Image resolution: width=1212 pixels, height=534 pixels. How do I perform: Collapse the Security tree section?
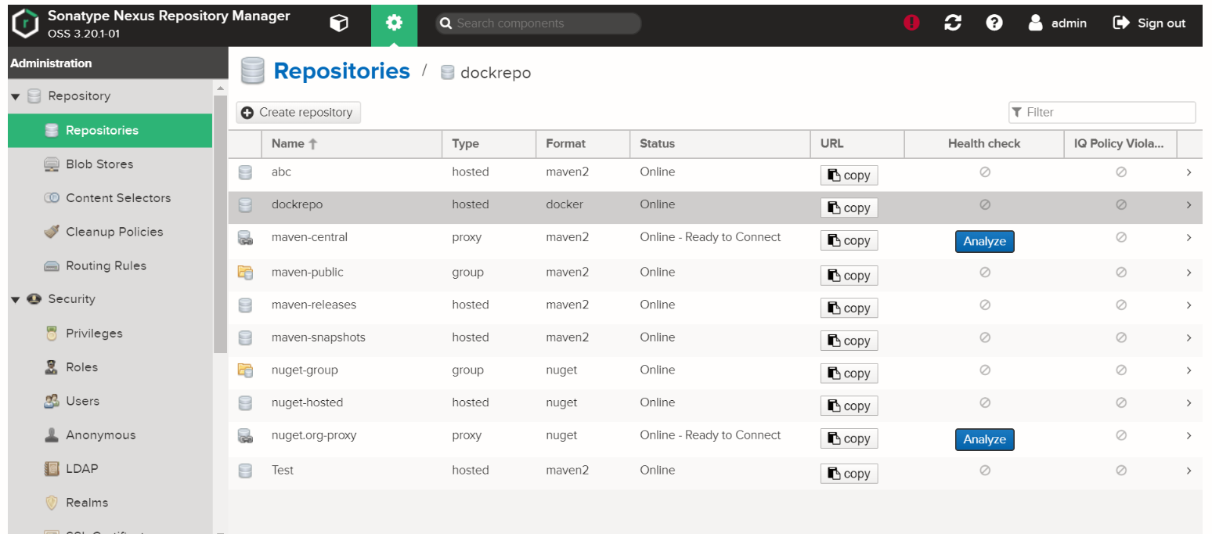(16, 300)
